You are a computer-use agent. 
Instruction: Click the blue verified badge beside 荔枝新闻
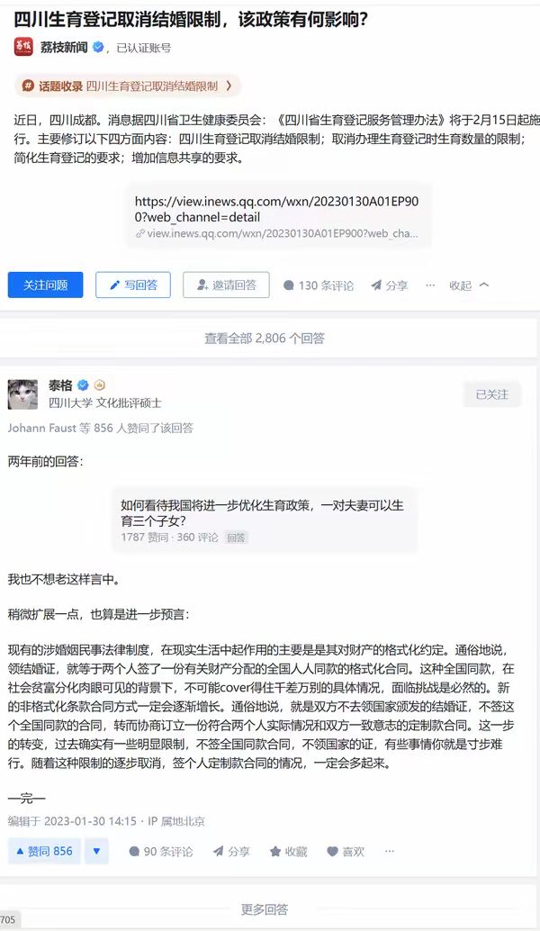click(x=99, y=47)
